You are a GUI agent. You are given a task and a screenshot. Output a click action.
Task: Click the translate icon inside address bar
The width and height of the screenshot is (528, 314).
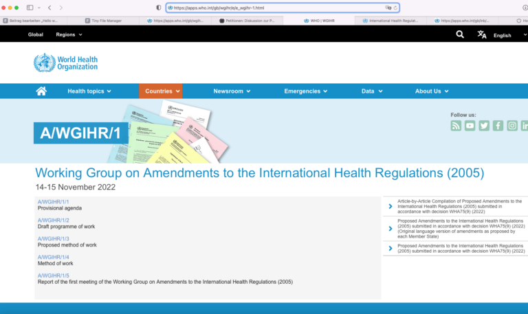pyautogui.click(x=388, y=8)
